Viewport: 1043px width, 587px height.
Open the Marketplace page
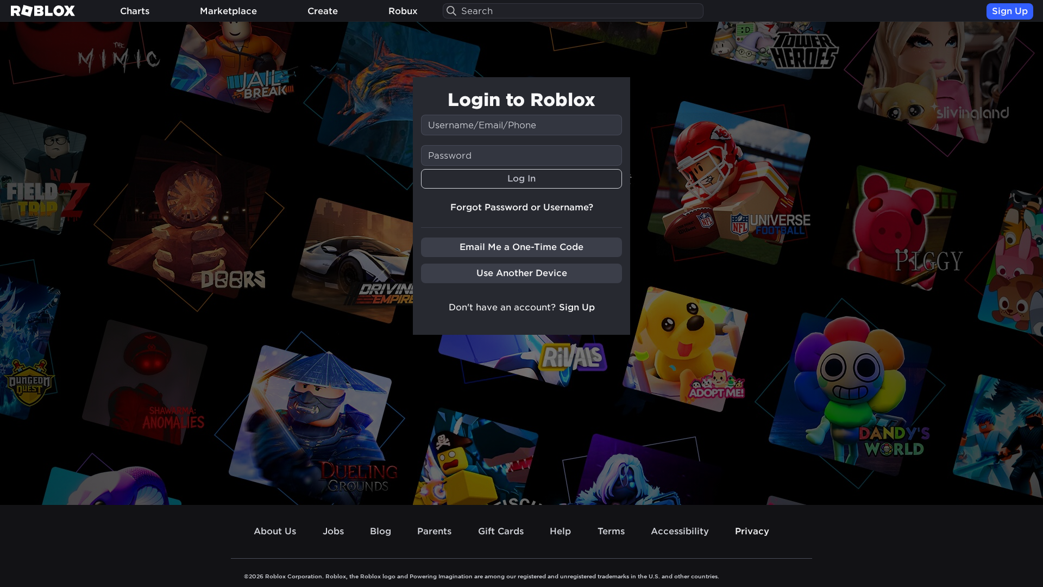(228, 11)
